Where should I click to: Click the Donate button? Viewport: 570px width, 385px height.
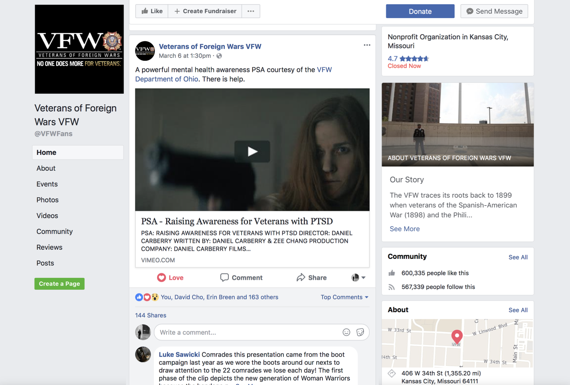[420, 11]
